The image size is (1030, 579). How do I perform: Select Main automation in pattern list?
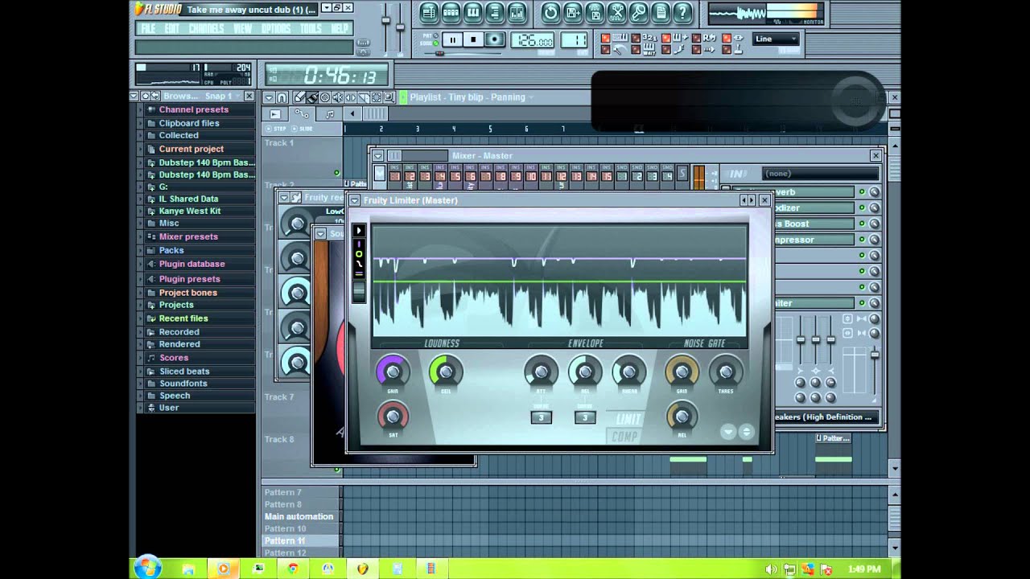[301, 516]
